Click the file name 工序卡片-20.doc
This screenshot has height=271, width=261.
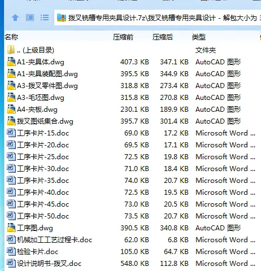[x=43, y=145]
